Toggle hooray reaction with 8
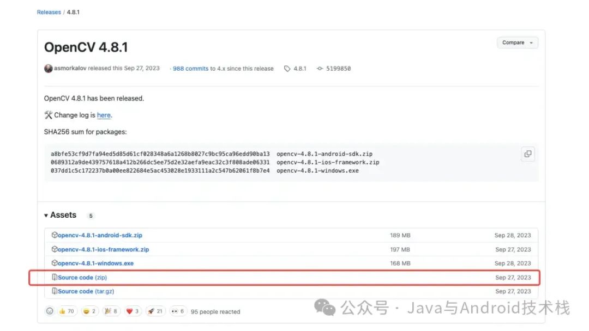The height and width of the screenshot is (331, 589). click(111, 311)
